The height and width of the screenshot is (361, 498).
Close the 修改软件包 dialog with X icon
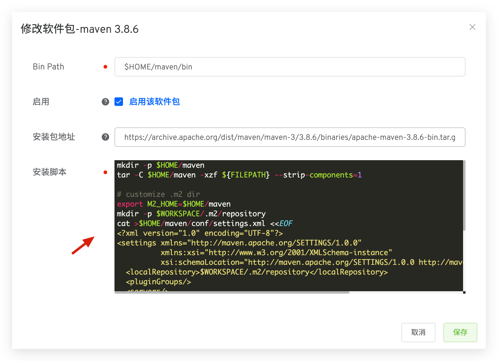coord(472,27)
